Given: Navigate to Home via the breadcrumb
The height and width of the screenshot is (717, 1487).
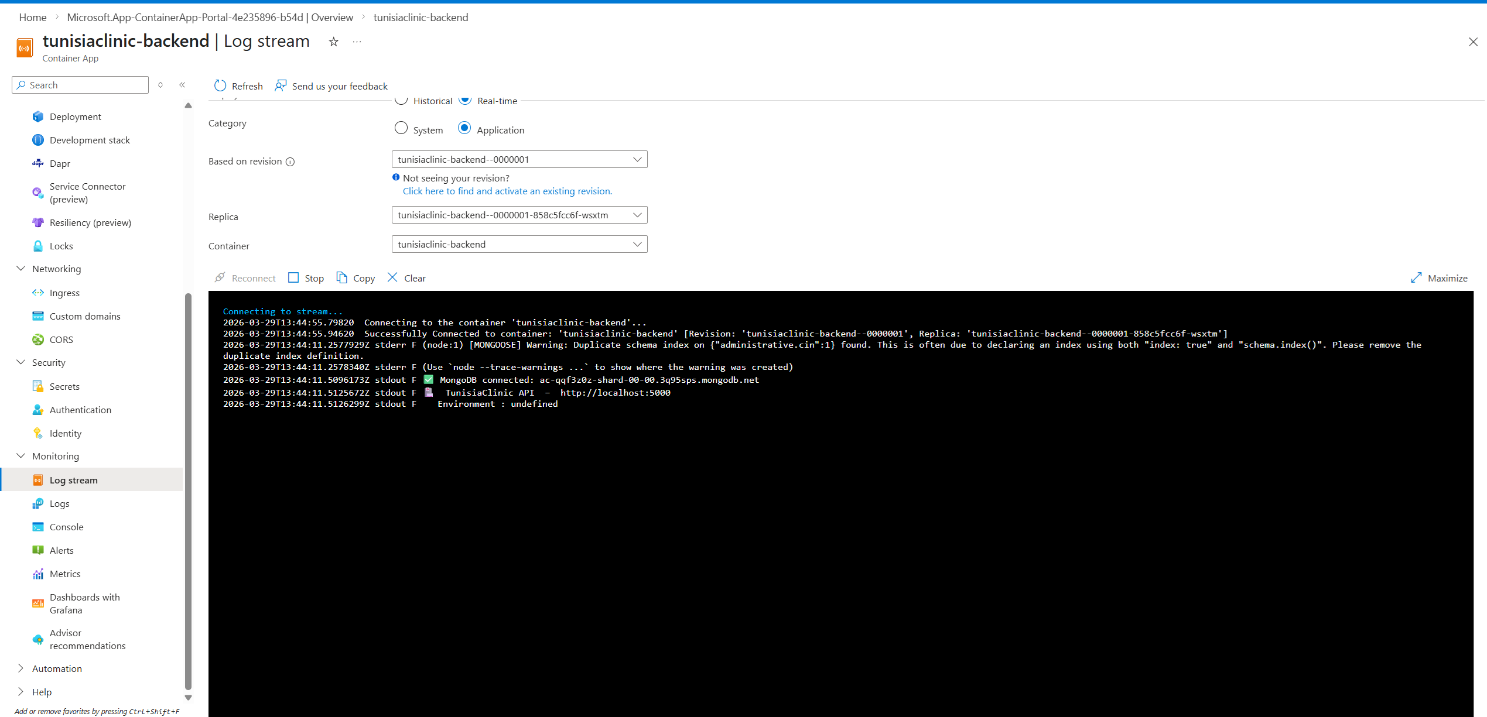Looking at the screenshot, I should (32, 17).
